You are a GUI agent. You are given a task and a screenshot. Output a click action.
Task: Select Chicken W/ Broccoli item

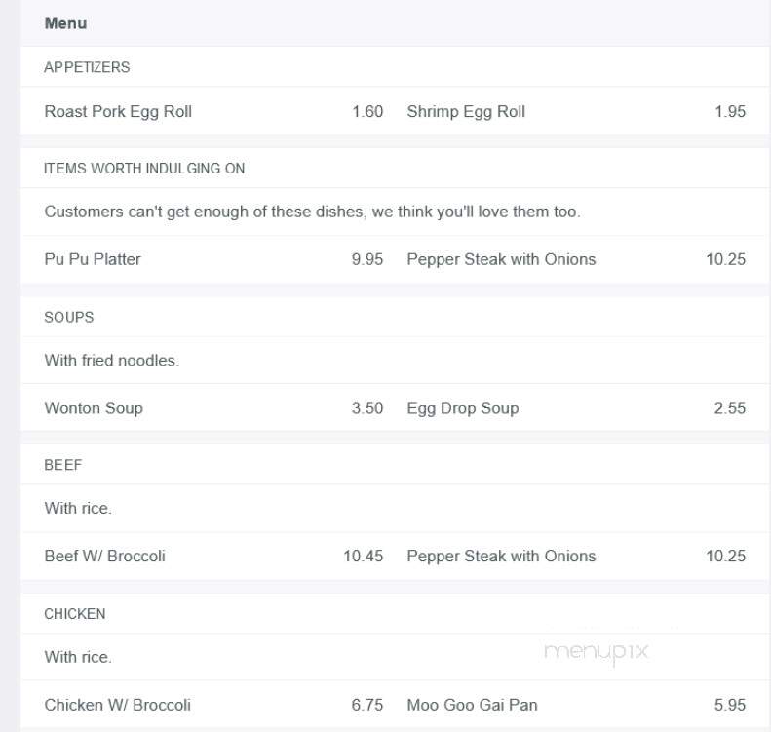click(118, 705)
